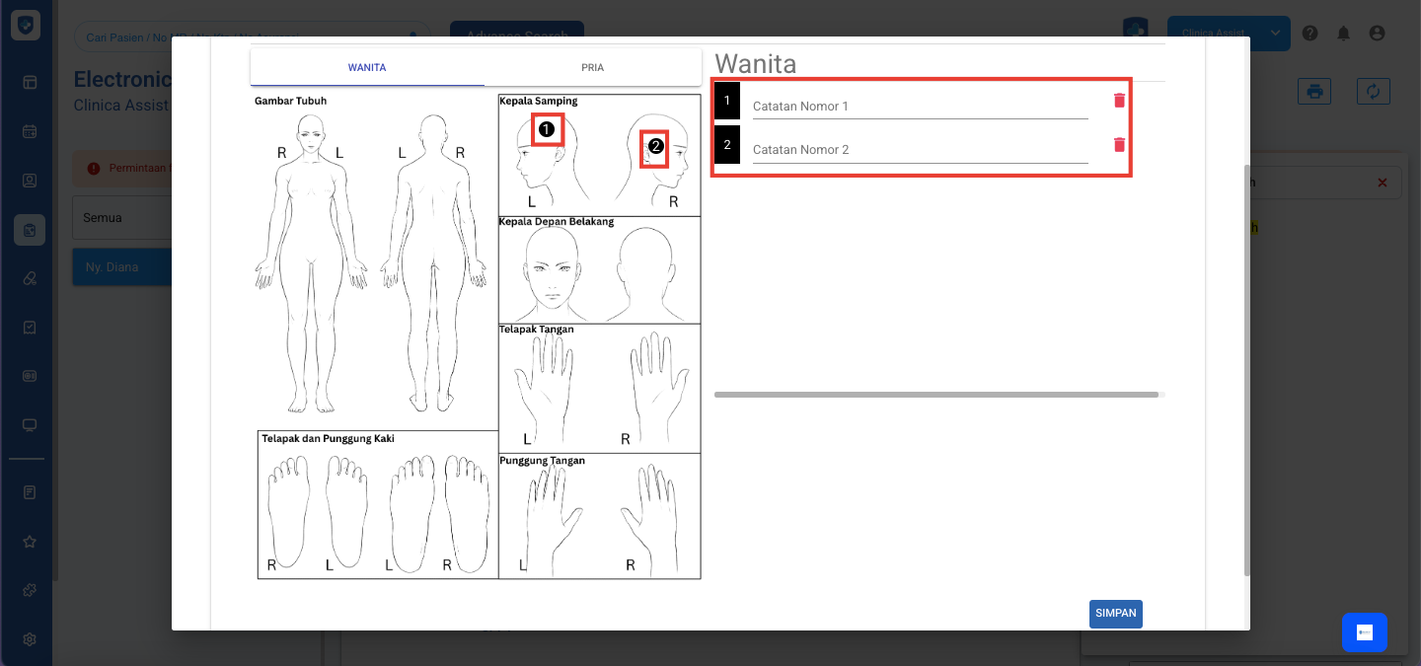Delete Catatan Nomor 1 with trash icon
This screenshot has height=666, width=1421.
(x=1119, y=101)
